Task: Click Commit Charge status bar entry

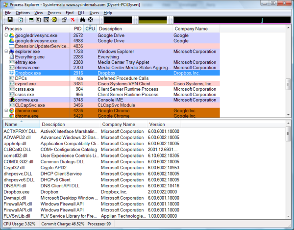Action: pyautogui.click(x=63, y=224)
